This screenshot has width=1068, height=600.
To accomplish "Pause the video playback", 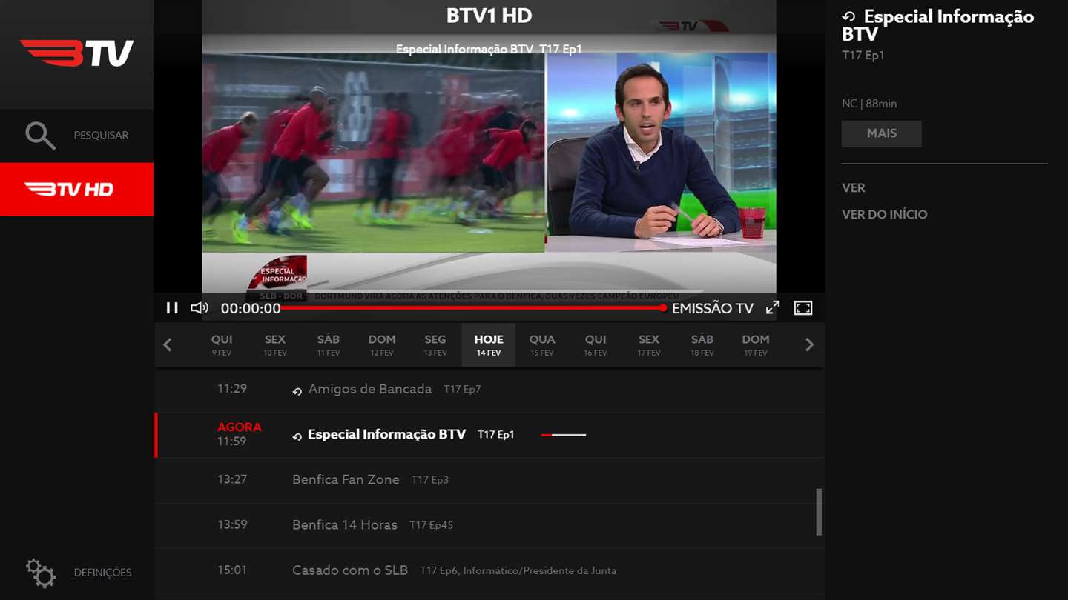I will 172,308.
